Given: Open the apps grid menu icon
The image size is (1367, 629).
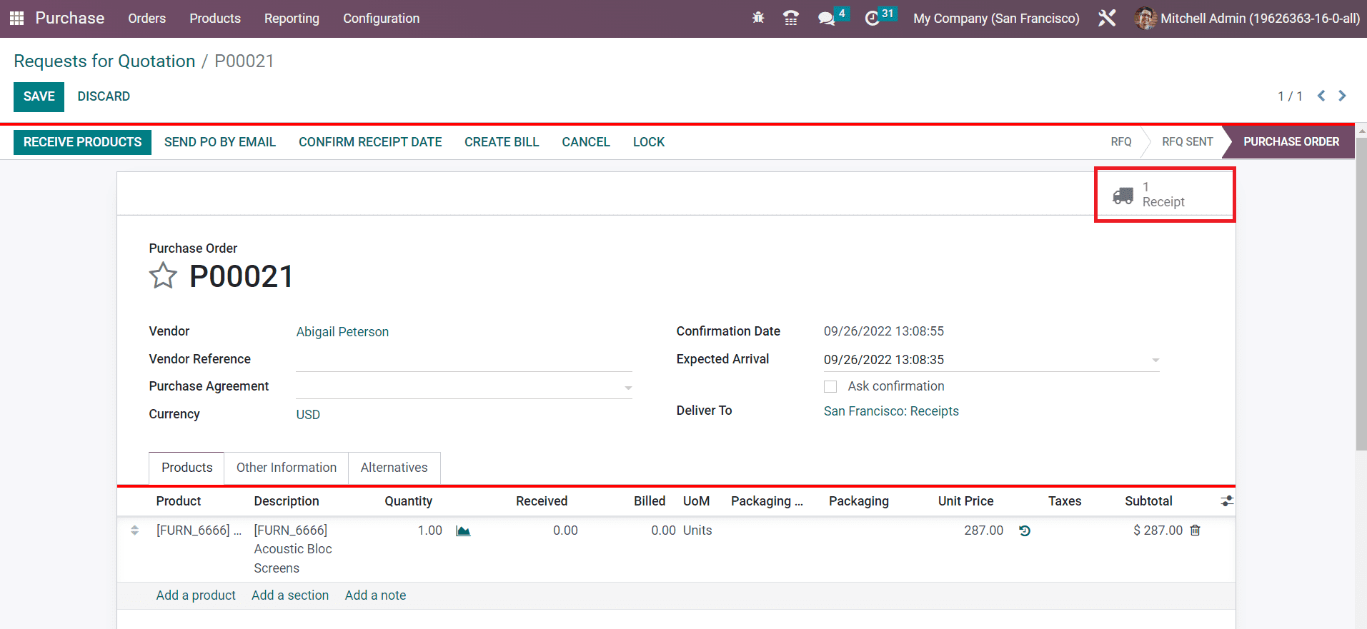Looking at the screenshot, I should pyautogui.click(x=16, y=19).
